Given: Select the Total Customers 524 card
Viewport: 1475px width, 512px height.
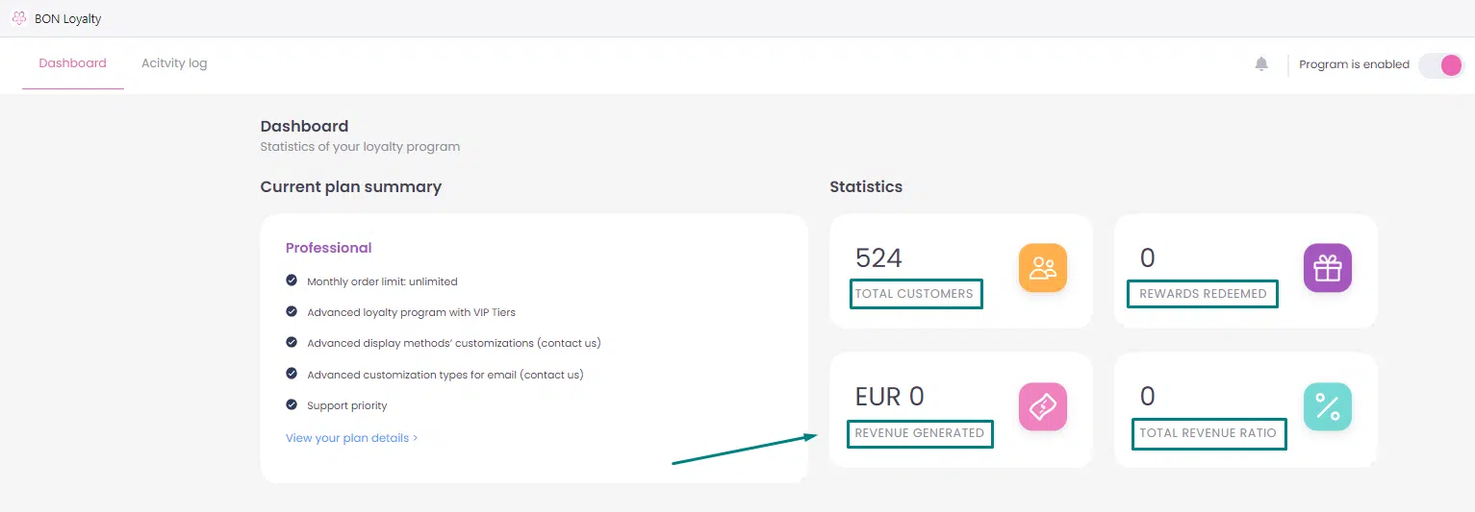Looking at the screenshot, I should 961,271.
